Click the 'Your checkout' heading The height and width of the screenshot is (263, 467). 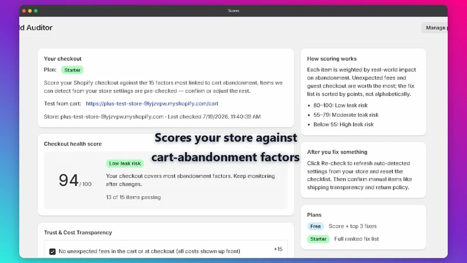coord(62,59)
